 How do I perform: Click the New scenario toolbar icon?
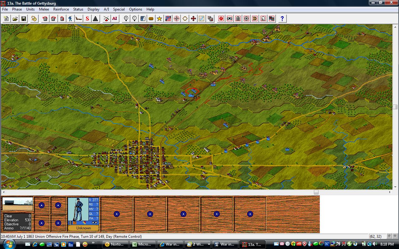tap(6, 19)
